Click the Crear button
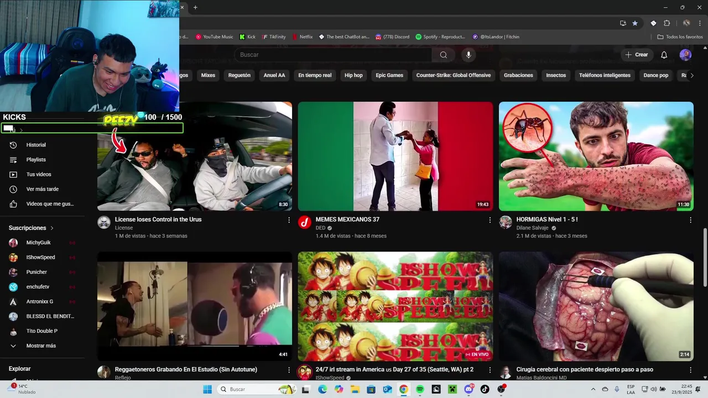708x398 pixels. pyautogui.click(x=636, y=55)
